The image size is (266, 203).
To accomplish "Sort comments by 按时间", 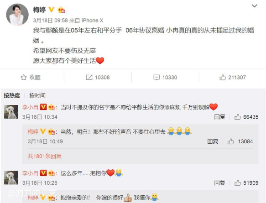I will tap(37, 95).
